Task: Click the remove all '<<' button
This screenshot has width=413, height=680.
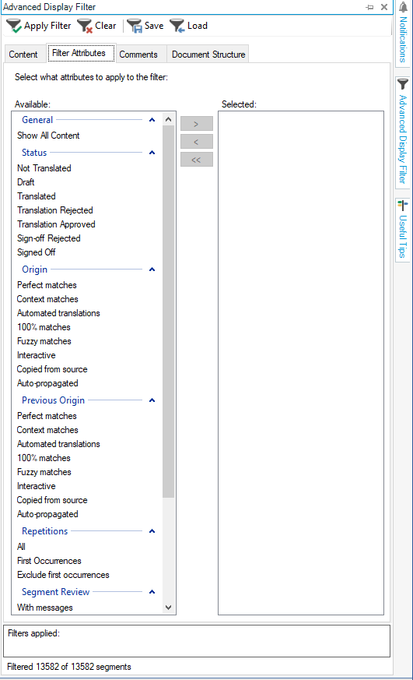Action: pos(197,160)
